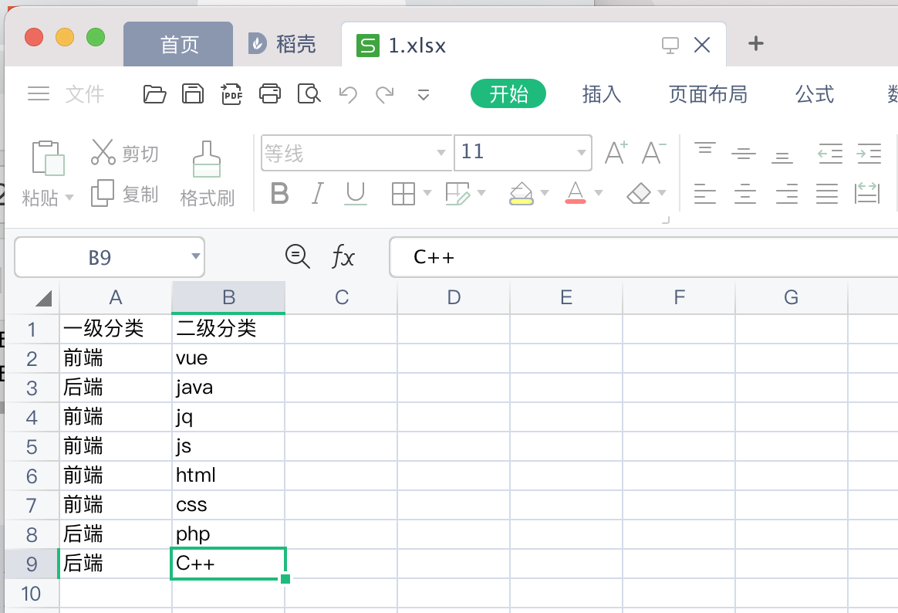Viewport: 898px width, 613px height.
Task: Open the 文件 menu
Action: pos(85,94)
